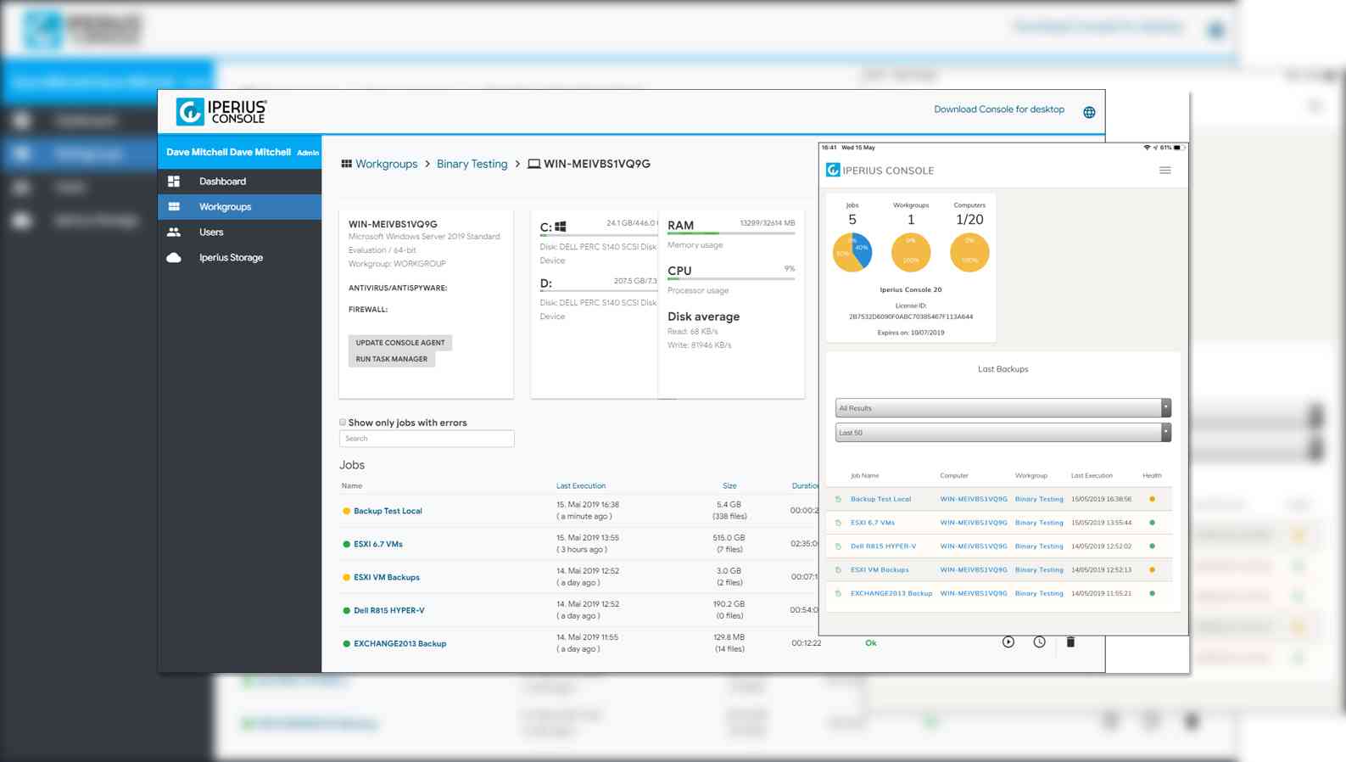Click the jobs Search input field

coord(427,439)
